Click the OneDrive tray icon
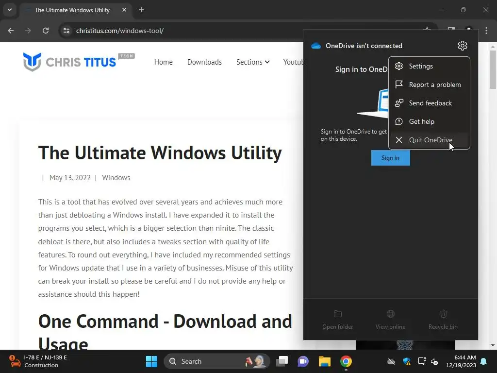The image size is (497, 373). point(392,361)
